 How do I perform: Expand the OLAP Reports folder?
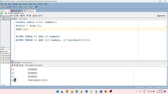click(1, 59)
